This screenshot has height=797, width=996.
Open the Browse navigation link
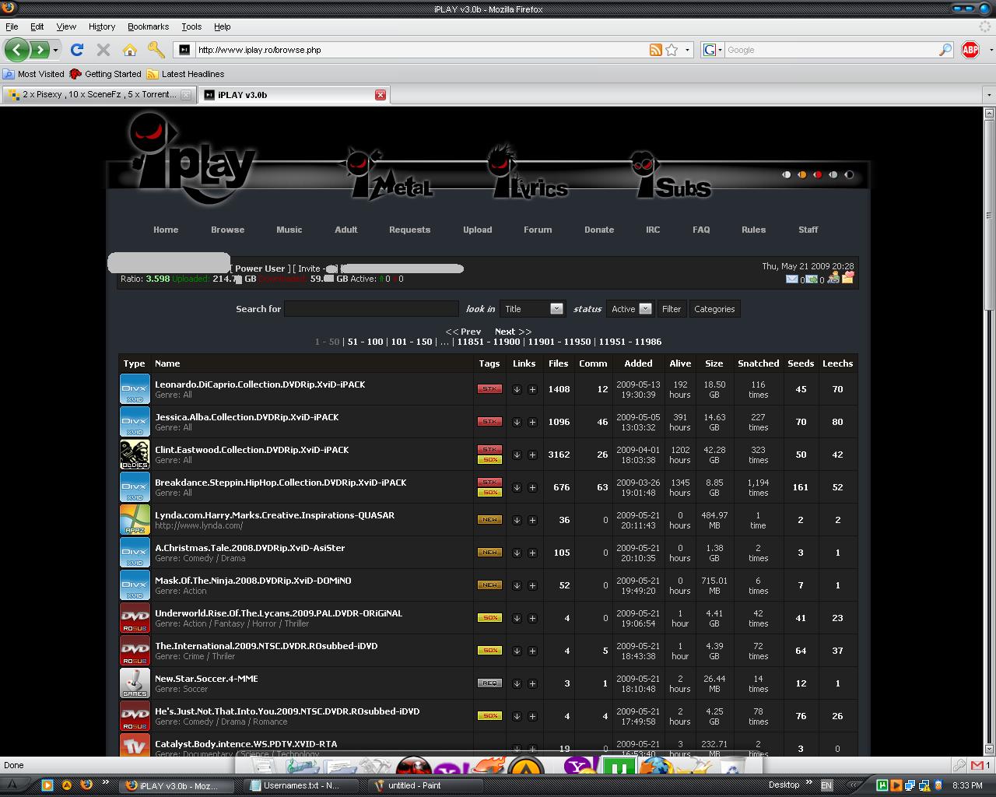(x=227, y=230)
